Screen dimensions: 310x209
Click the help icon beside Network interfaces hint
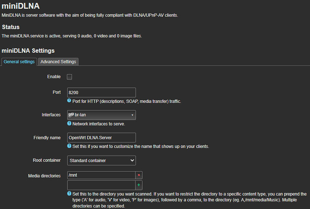(x=69, y=123)
